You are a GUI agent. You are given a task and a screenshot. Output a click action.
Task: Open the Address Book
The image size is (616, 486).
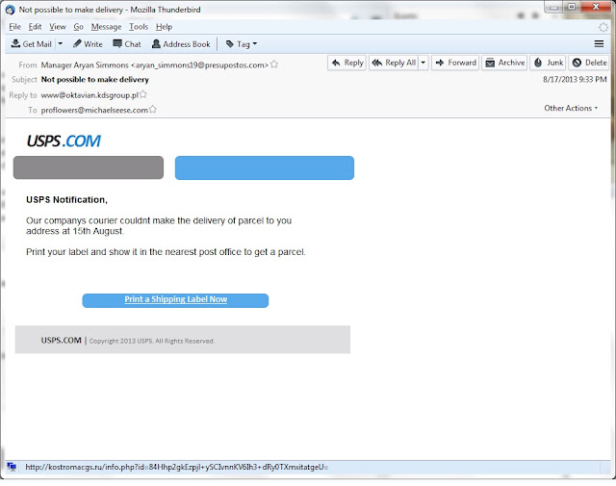click(x=181, y=44)
